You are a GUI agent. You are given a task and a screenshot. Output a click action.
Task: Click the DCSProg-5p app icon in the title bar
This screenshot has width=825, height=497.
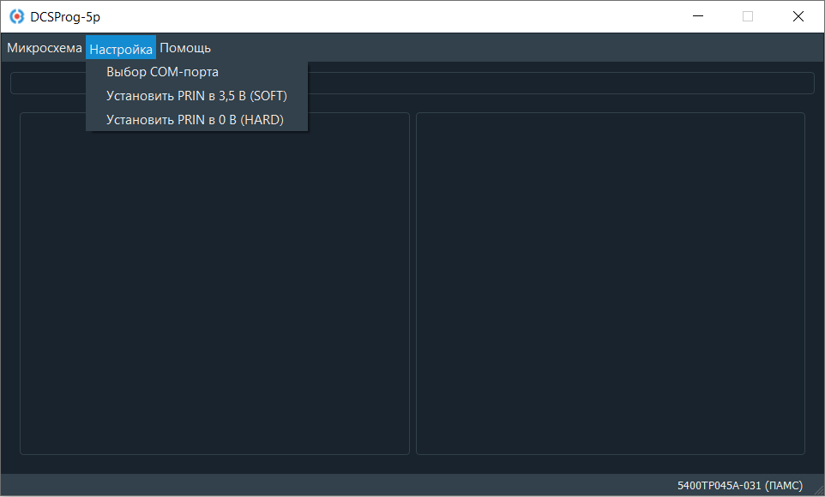[17, 17]
